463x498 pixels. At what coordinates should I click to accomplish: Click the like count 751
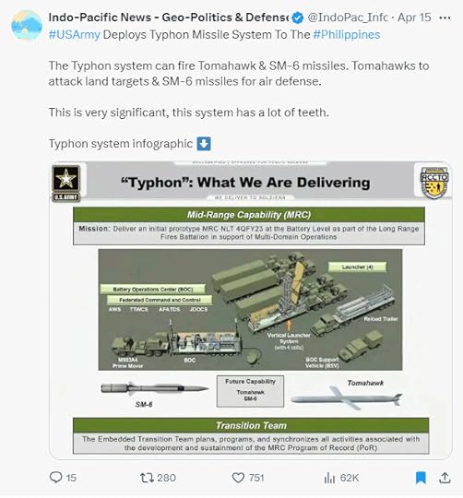[256, 478]
